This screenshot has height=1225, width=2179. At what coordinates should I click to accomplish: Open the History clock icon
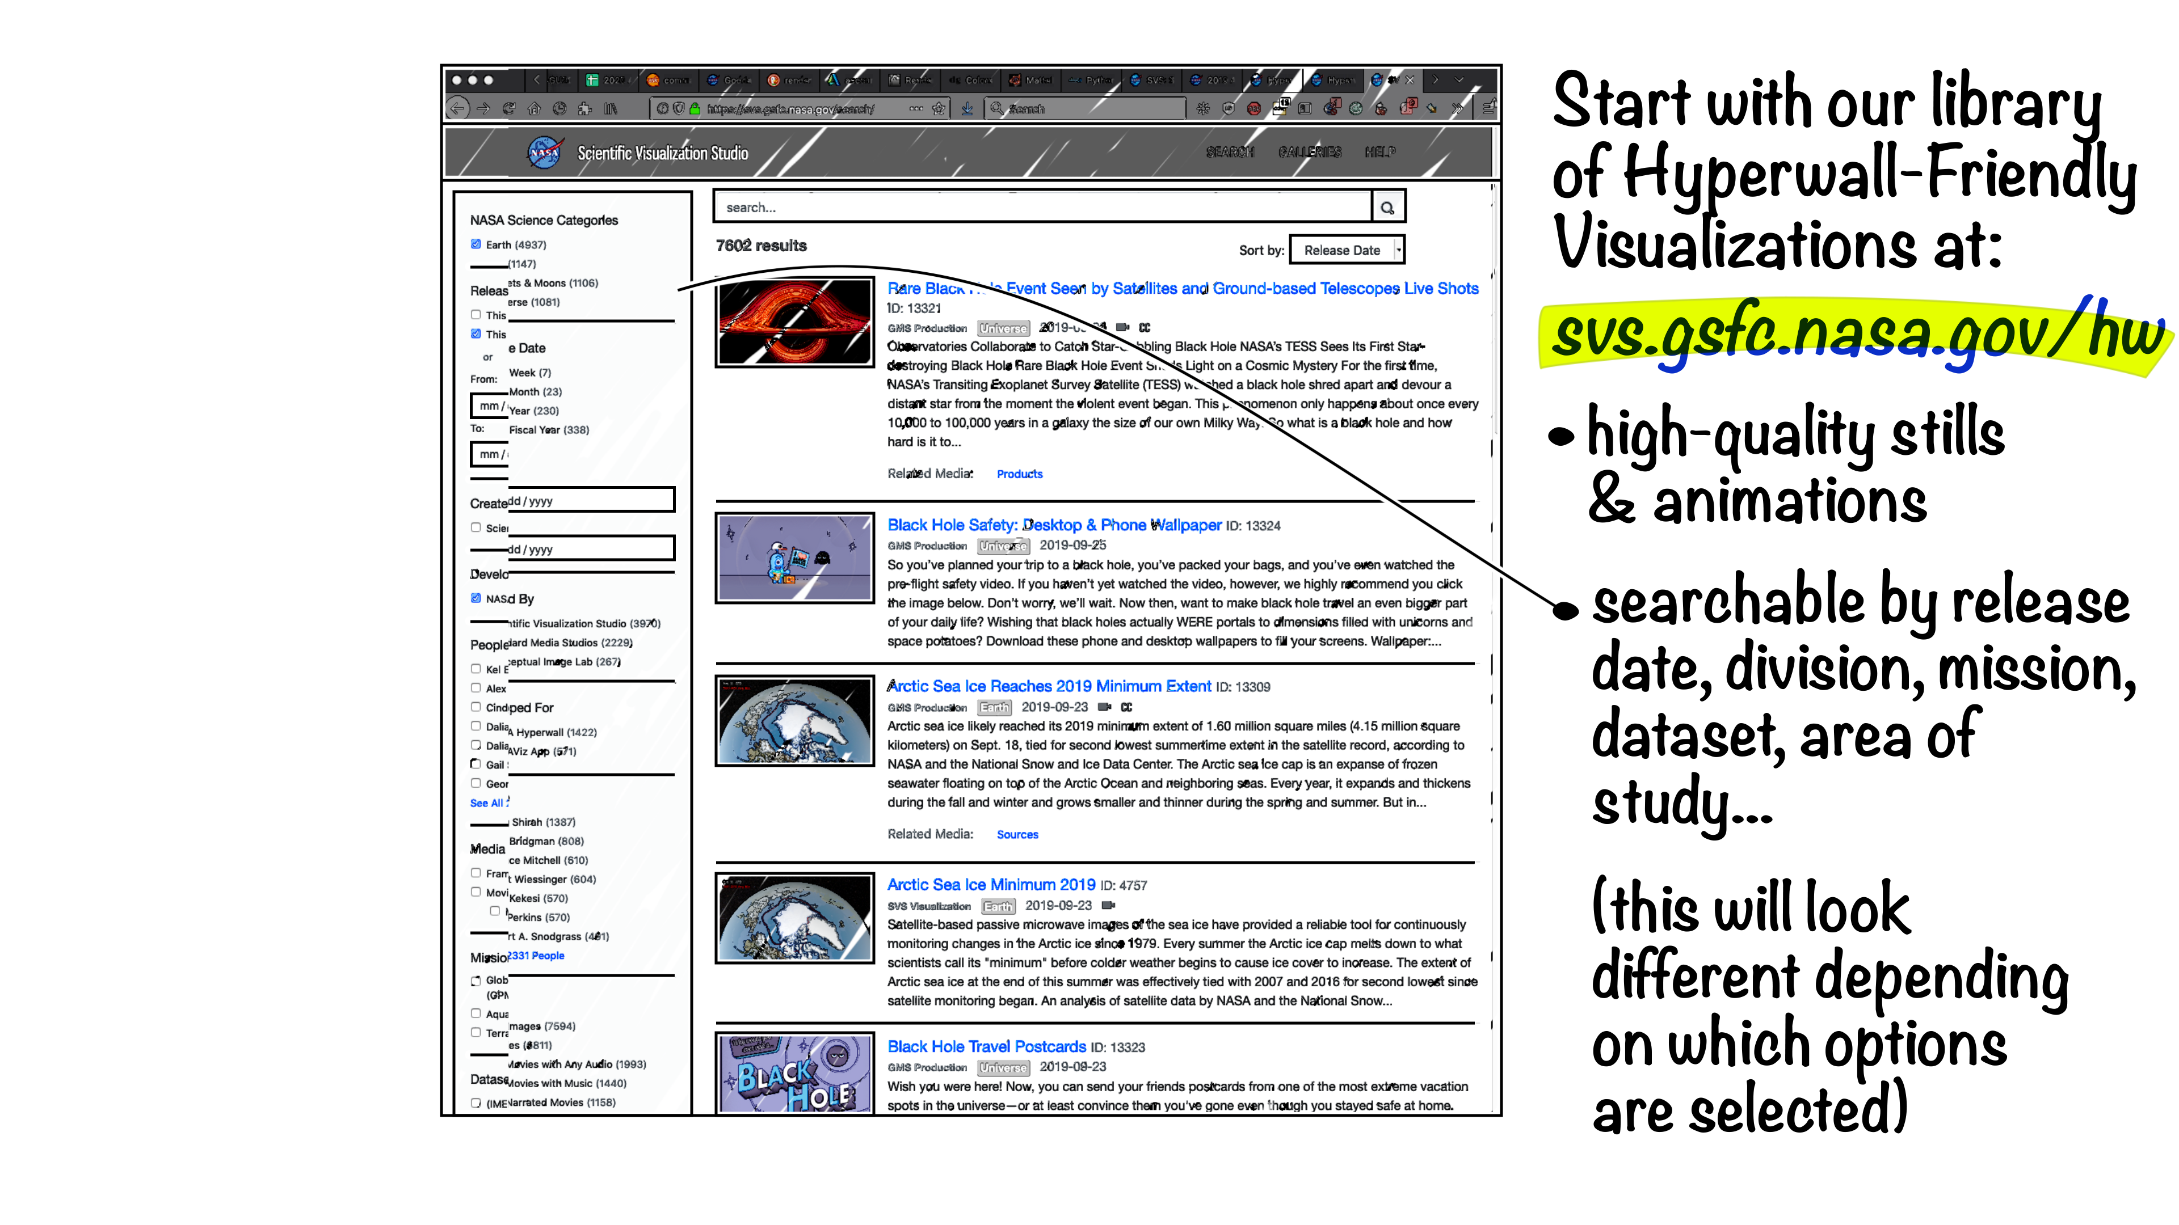559,108
